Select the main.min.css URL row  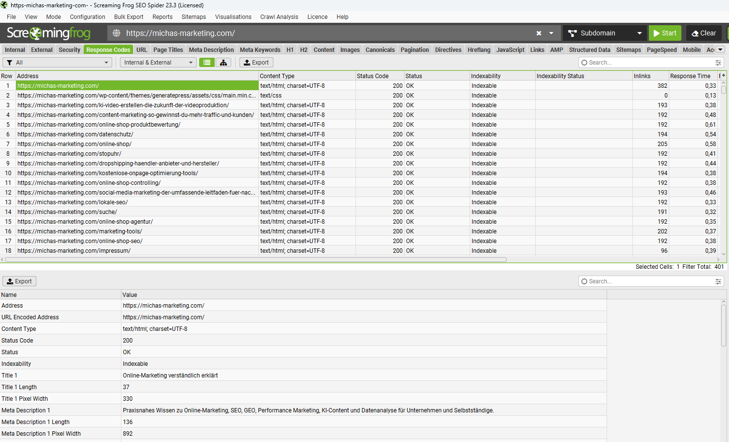(137, 96)
